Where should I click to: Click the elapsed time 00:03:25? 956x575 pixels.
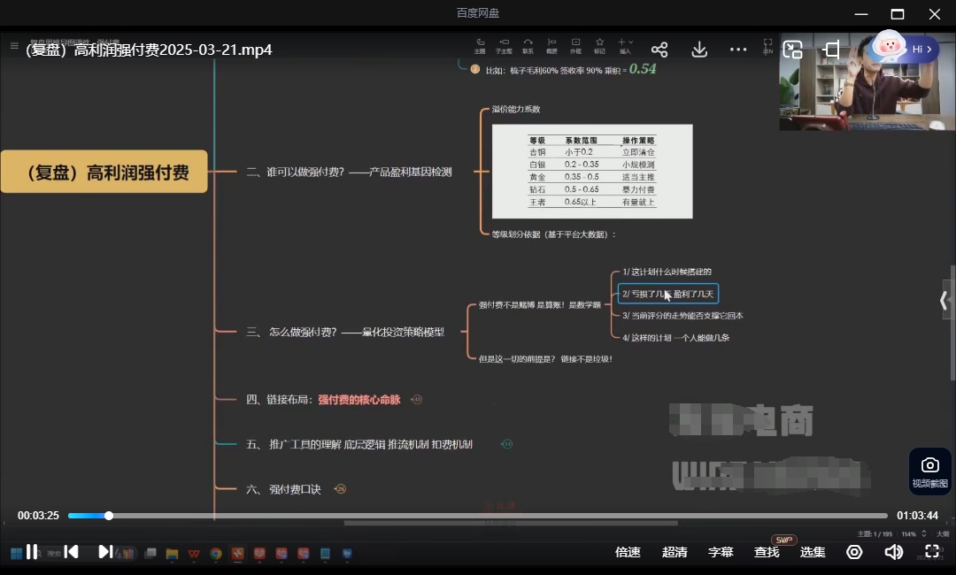pos(38,516)
